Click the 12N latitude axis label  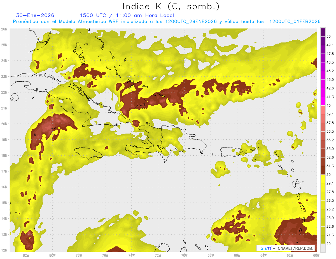click(4, 250)
